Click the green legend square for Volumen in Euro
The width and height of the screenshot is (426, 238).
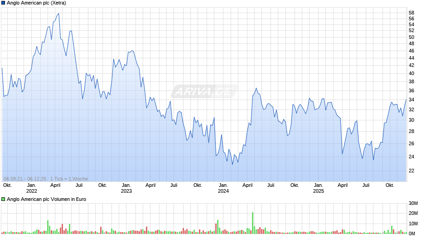[x=3, y=199]
